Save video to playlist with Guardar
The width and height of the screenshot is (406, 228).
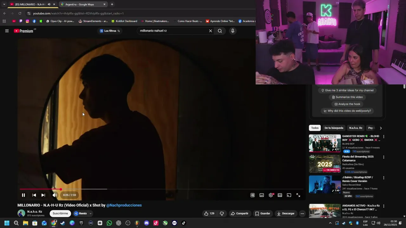(263, 213)
